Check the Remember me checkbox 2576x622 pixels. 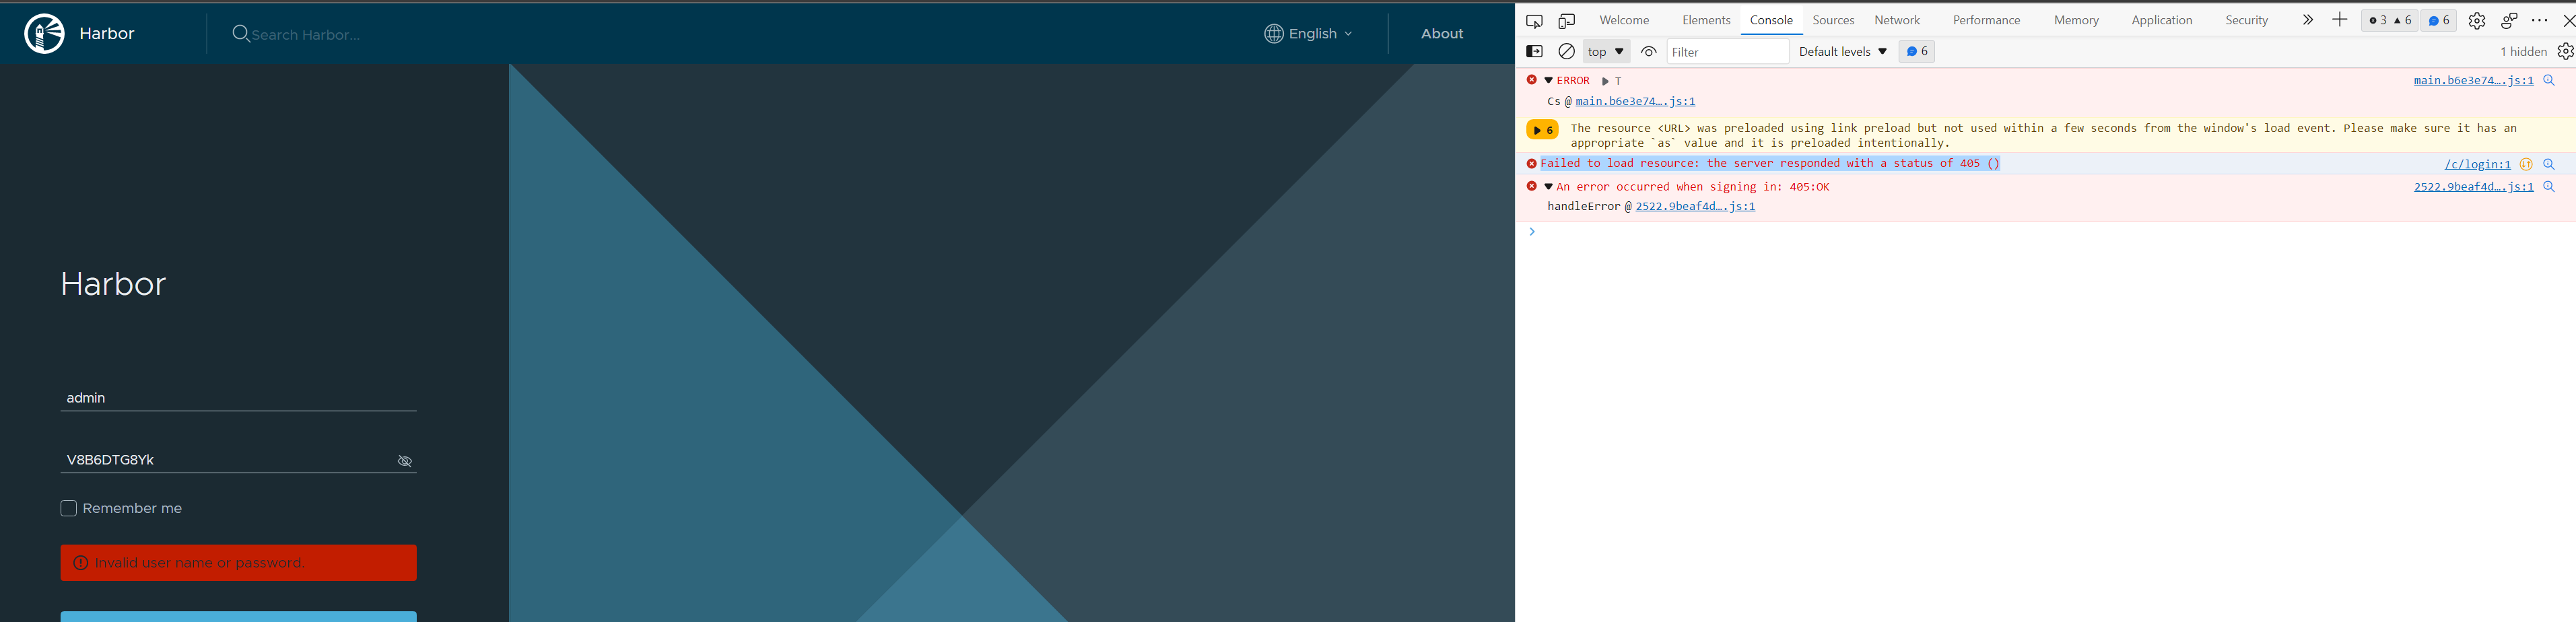68,508
